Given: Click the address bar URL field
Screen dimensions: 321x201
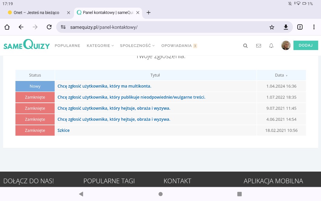Looking at the screenshot, I should tap(164, 27).
